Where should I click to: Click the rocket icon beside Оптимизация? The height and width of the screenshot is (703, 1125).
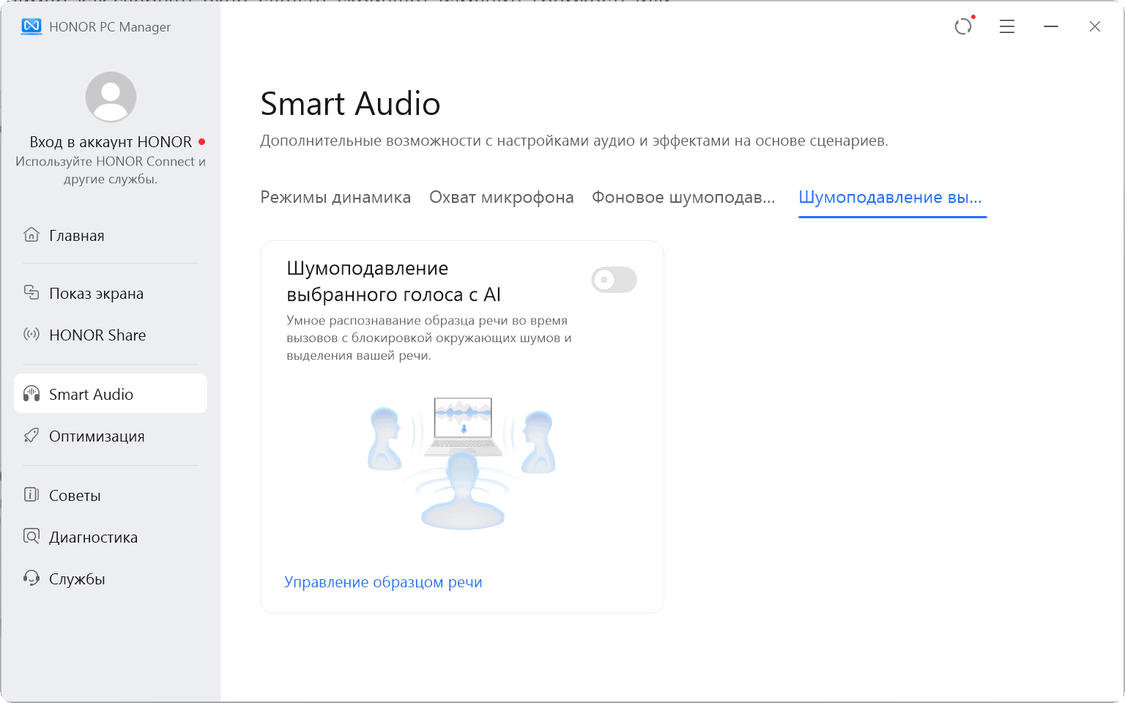point(31,436)
